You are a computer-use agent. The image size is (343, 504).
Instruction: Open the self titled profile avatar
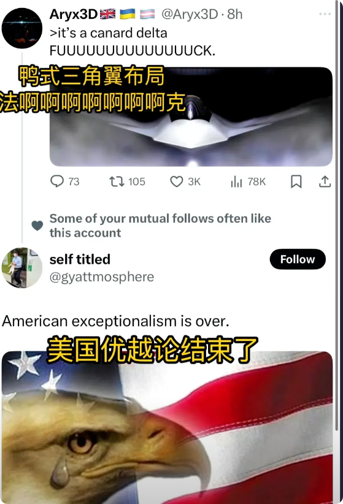[22, 267]
